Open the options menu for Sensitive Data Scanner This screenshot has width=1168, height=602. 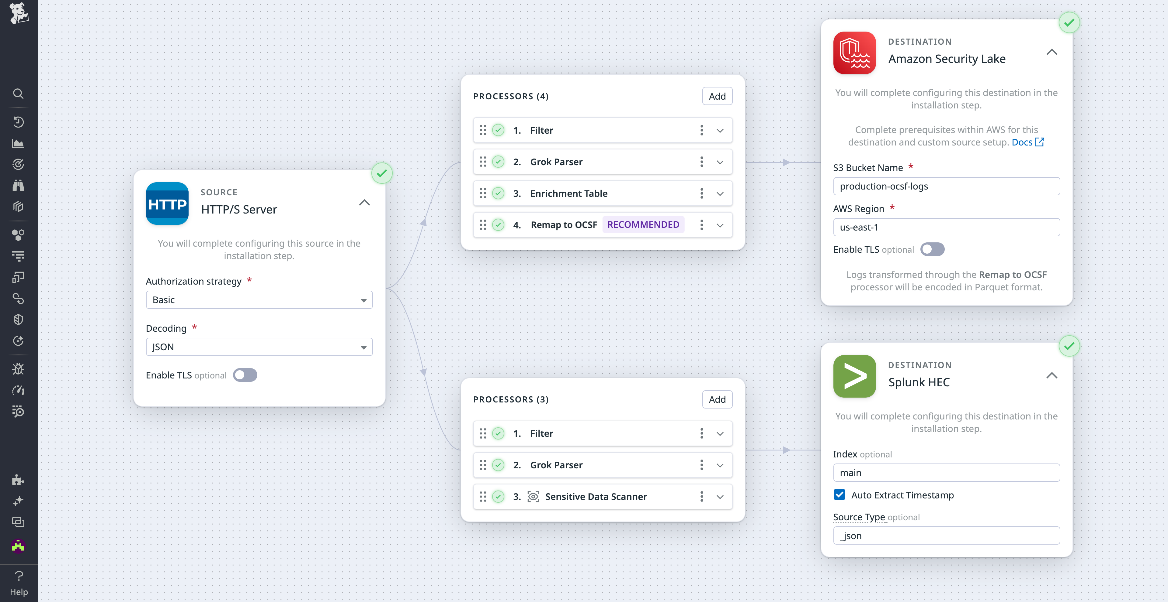pos(701,497)
